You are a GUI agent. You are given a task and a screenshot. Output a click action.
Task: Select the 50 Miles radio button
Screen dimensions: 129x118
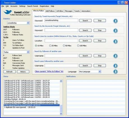tap(64, 46)
